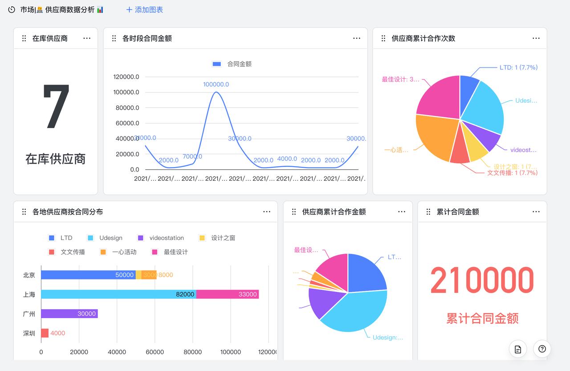This screenshot has width=570, height=371.
Task: Toggle Udesign series in bar chart legend
Action: [x=105, y=238]
